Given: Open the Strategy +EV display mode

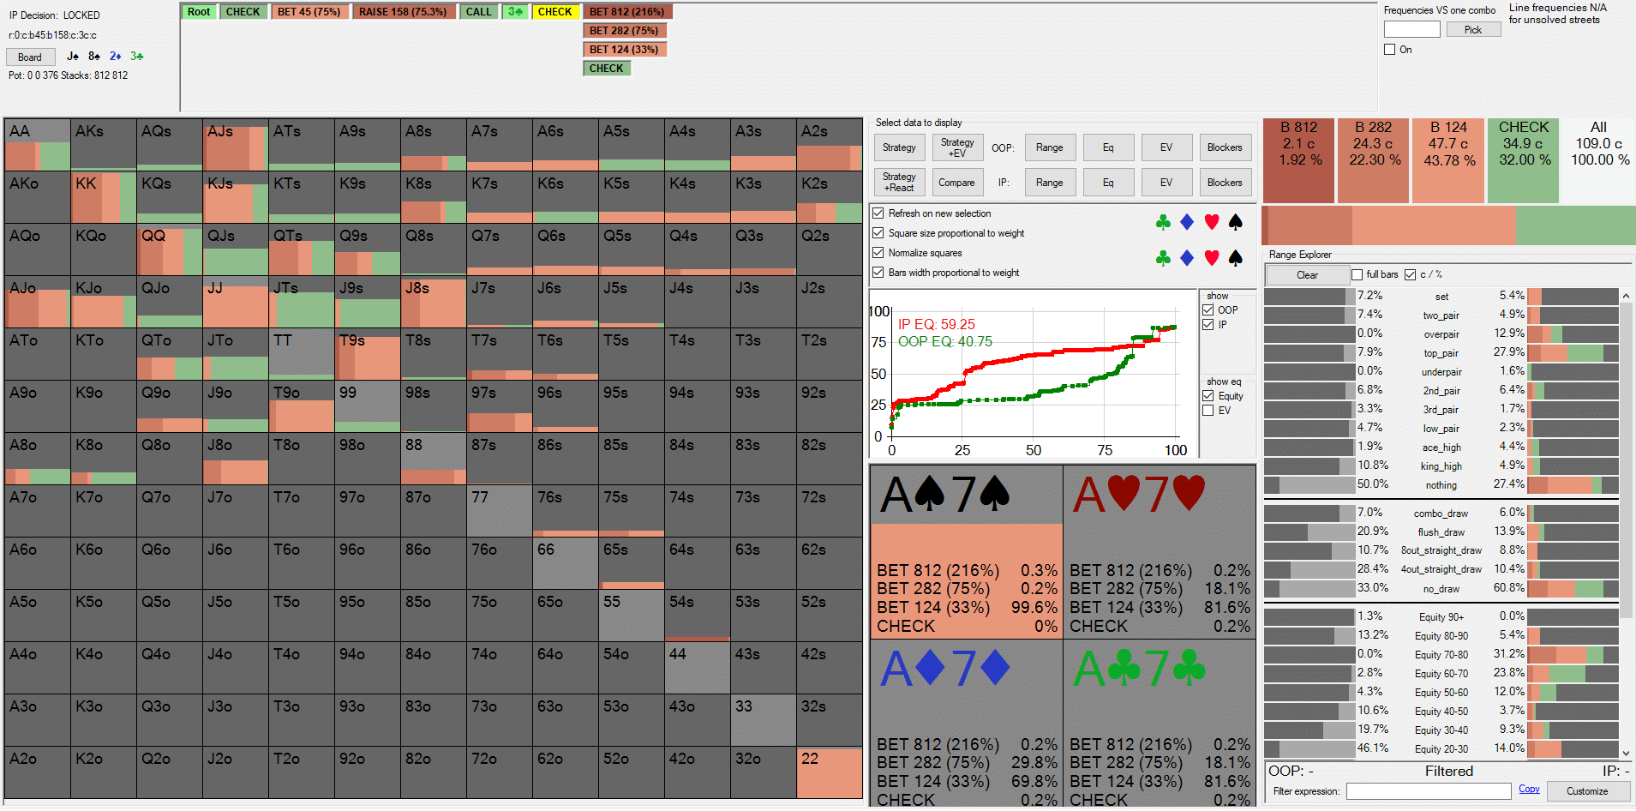Looking at the screenshot, I should pyautogui.click(x=956, y=147).
